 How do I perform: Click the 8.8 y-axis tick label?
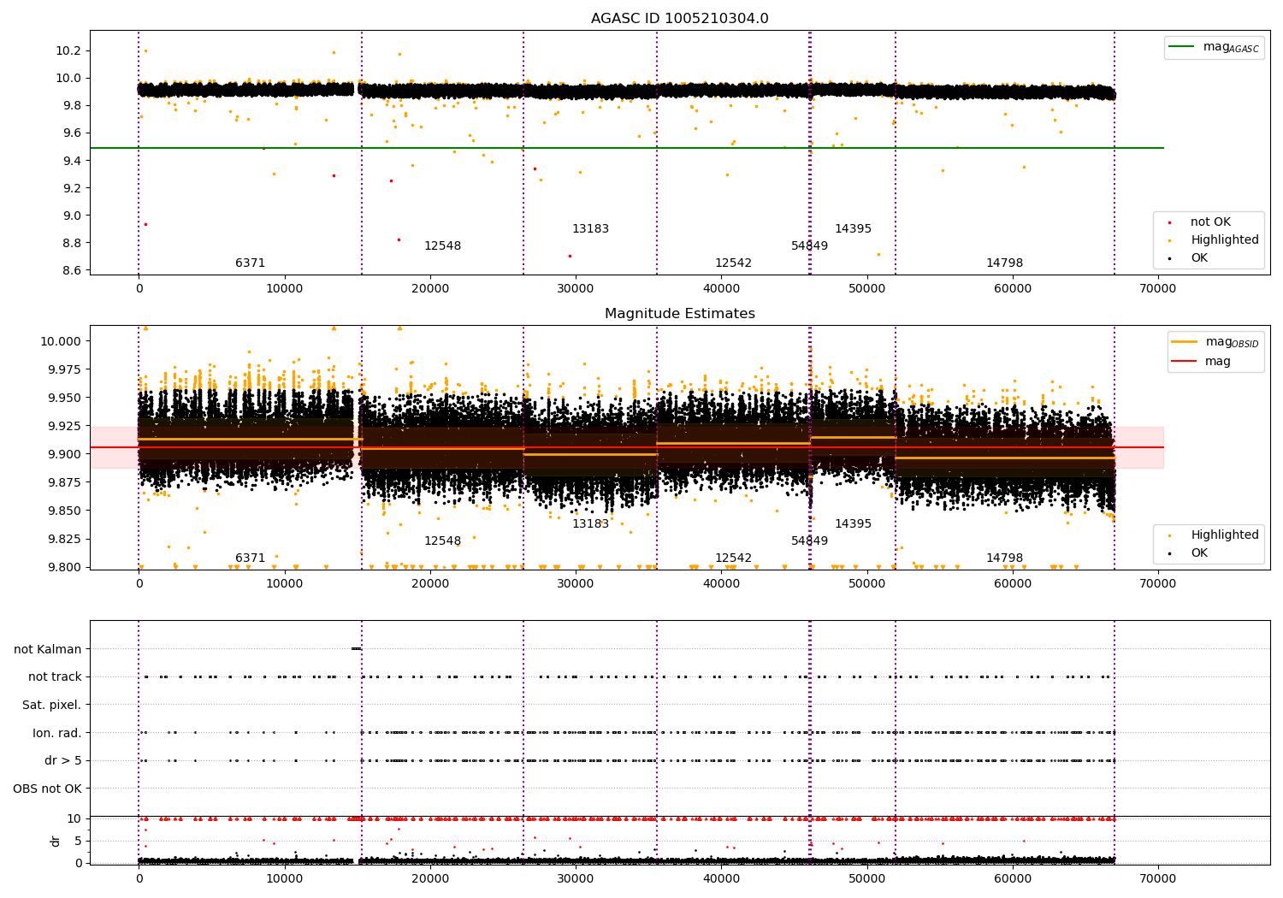72,243
